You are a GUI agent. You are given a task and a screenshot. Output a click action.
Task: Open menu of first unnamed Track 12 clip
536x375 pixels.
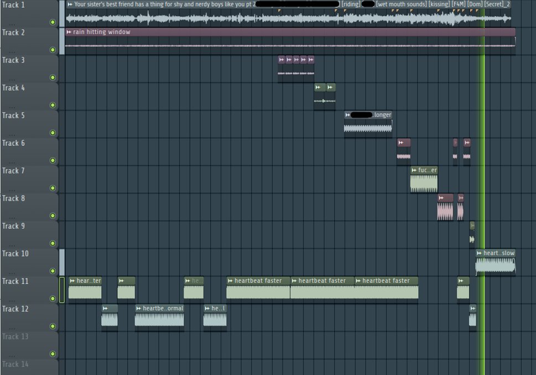[105, 309]
